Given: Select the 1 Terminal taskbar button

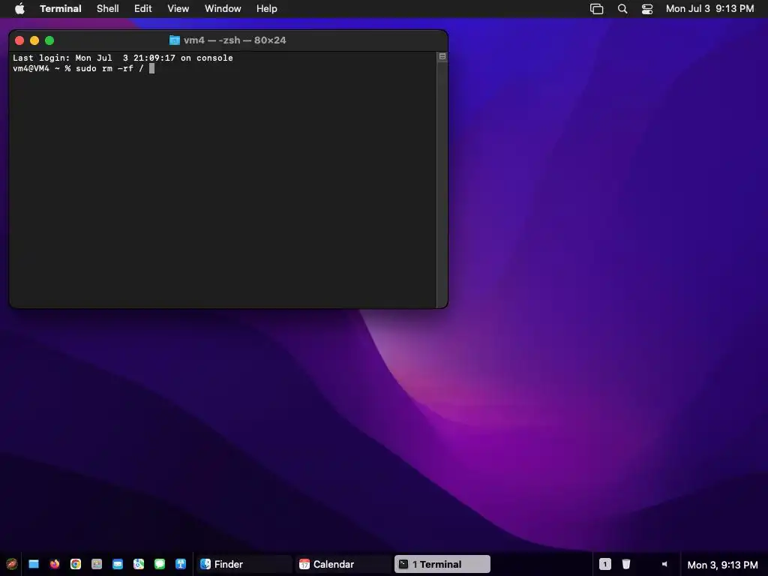Looking at the screenshot, I should coord(442,564).
